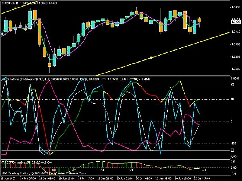This screenshot has height=181, width=242.
Task: Click the RB label in the MACD window
Action: 54,170
